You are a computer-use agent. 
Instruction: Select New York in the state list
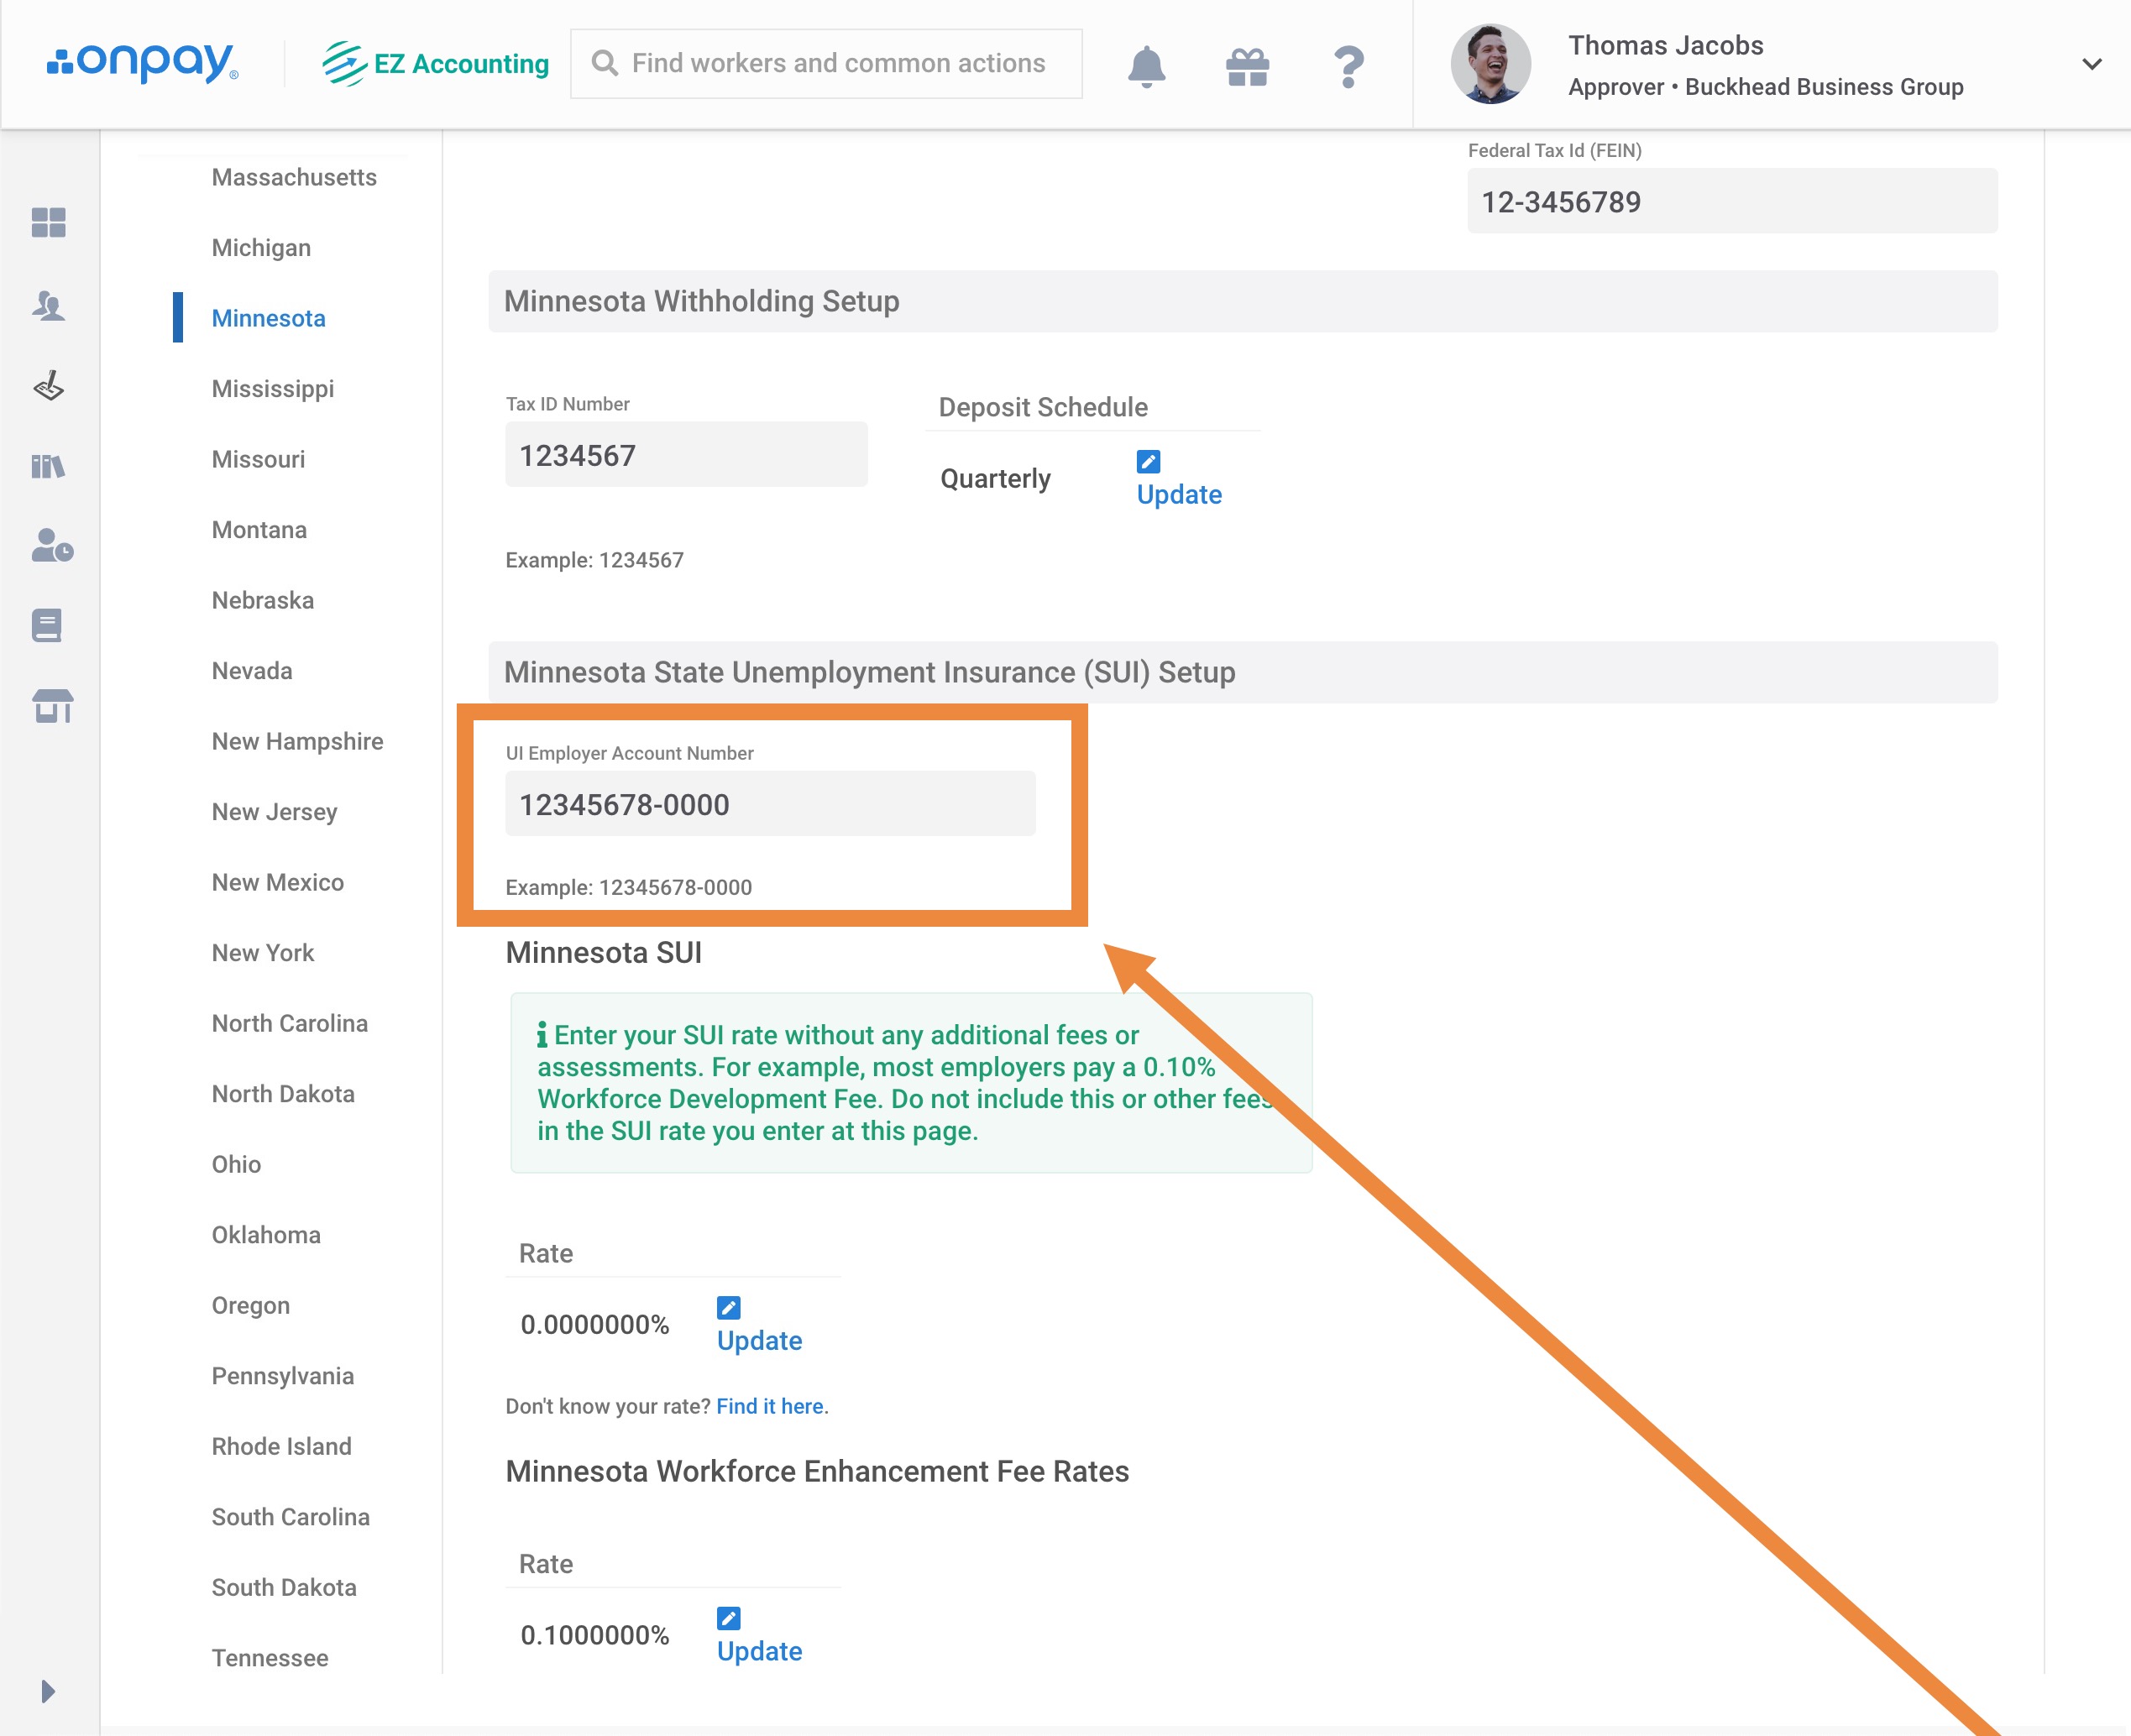[262, 952]
